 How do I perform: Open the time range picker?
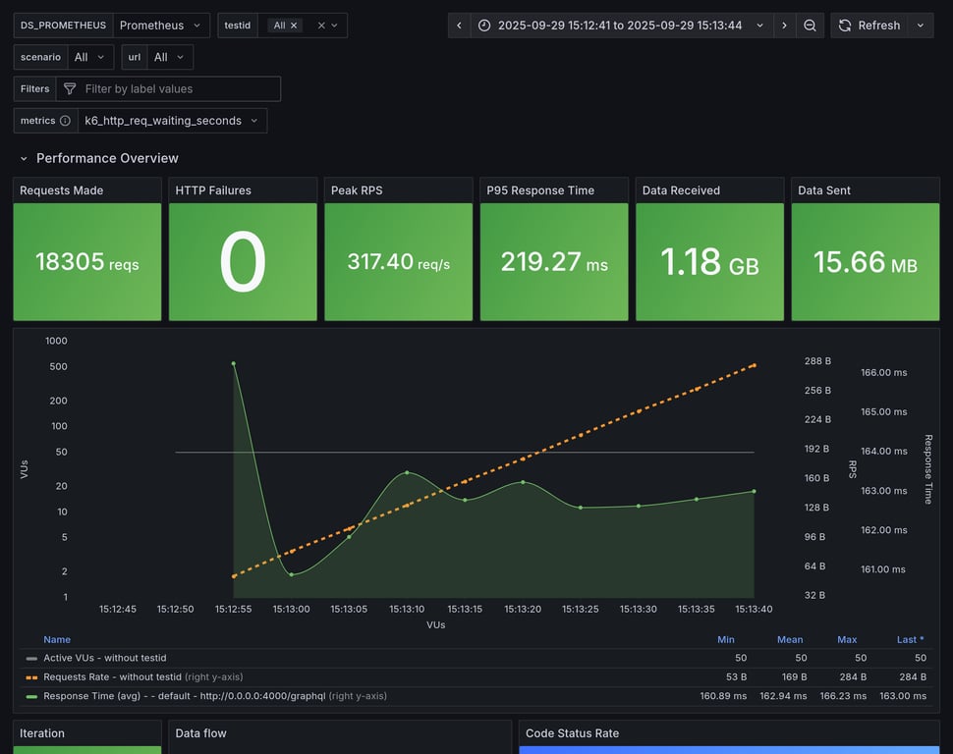pos(622,26)
